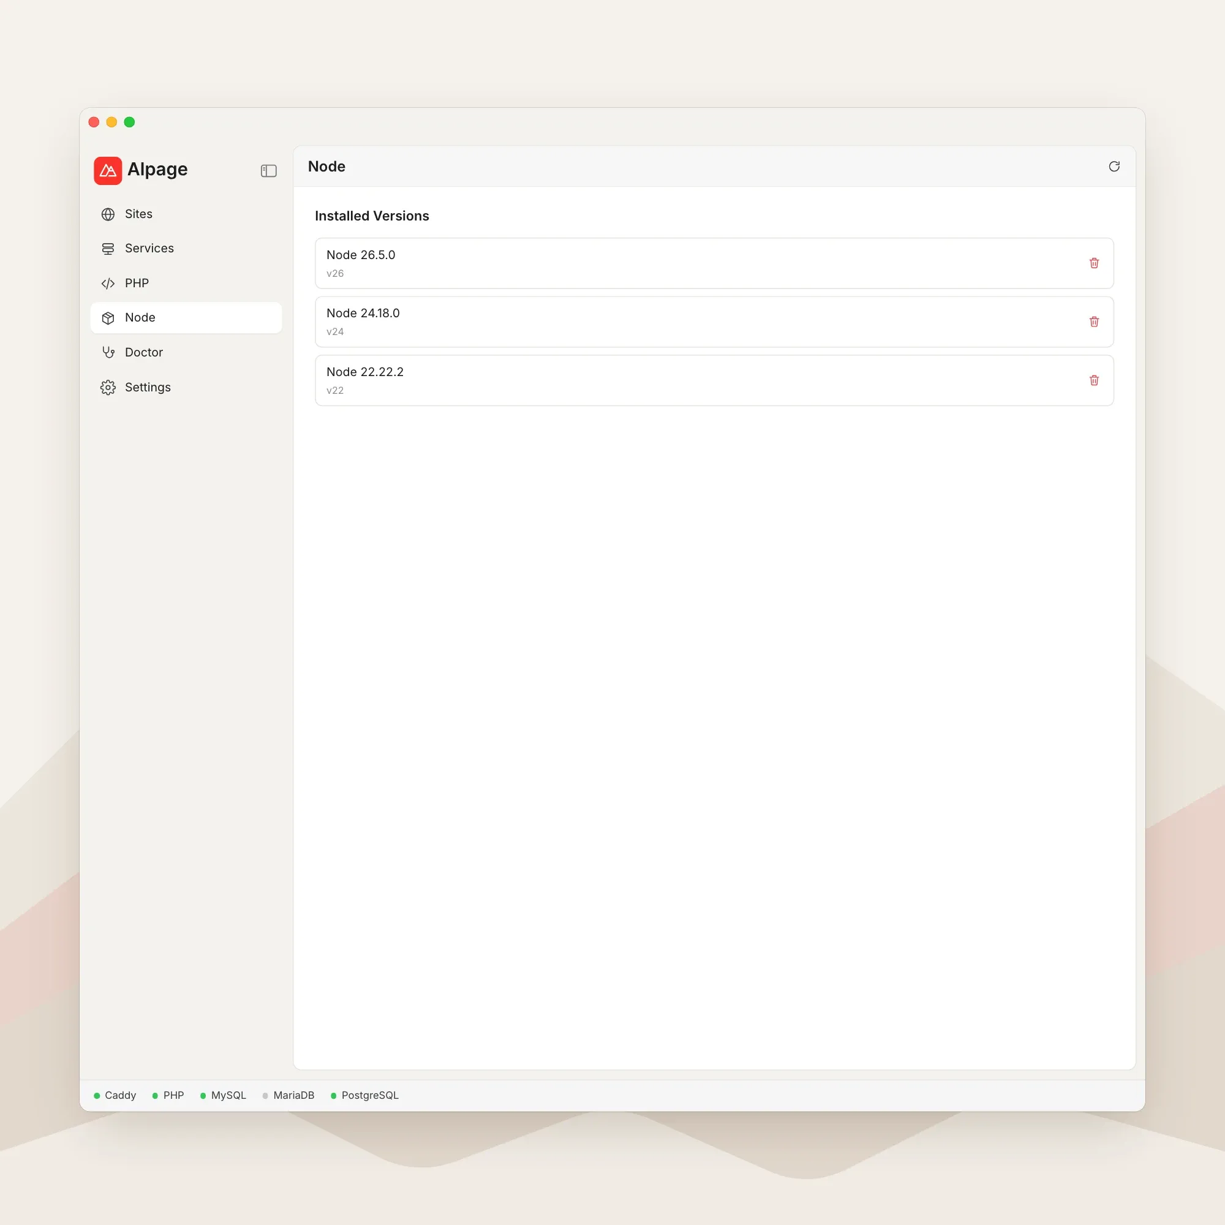Click the v24 version label

[335, 331]
